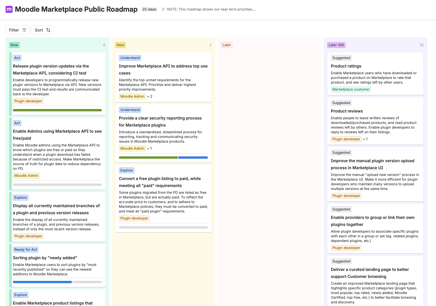This screenshot has width=436, height=306.
Task: Select the Now column label
Action: (x=14, y=45)
